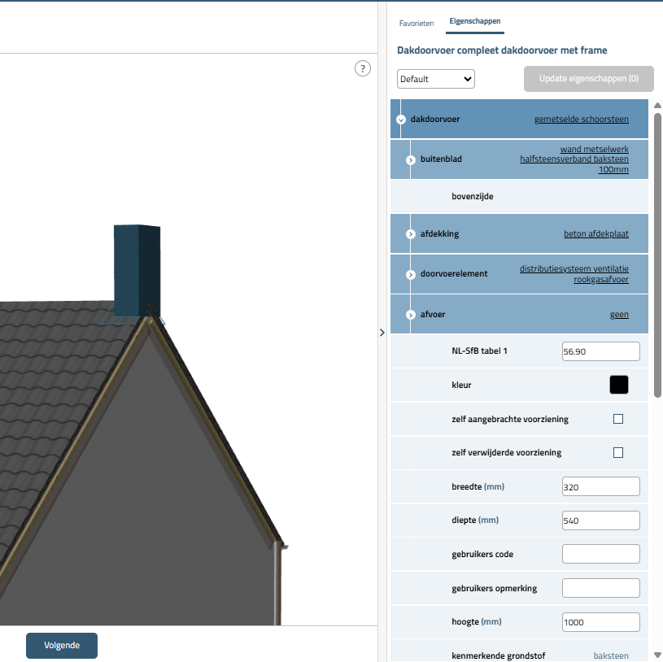This screenshot has height=662, width=663.
Task: Expand the buitenblad row
Action: coord(411,159)
